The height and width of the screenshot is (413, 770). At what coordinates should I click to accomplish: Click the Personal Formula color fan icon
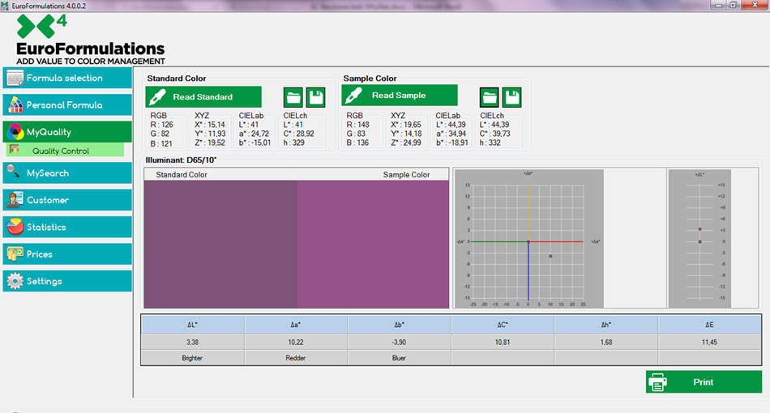pyautogui.click(x=15, y=104)
